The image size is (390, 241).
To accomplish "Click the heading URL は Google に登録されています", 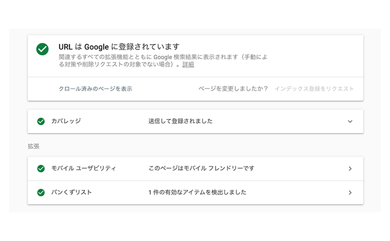I will (x=119, y=46).
